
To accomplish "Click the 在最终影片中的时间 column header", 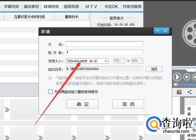I will (x=29, y=17).
